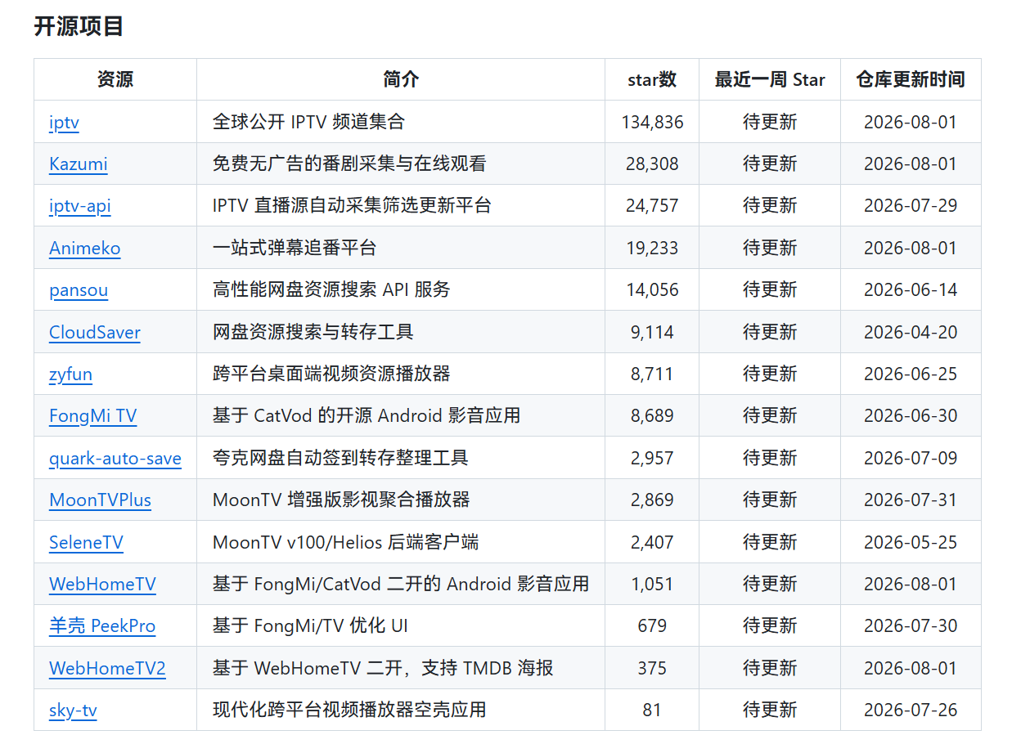Open the Kazumi project link
The height and width of the screenshot is (744, 1021).
pyautogui.click(x=79, y=164)
